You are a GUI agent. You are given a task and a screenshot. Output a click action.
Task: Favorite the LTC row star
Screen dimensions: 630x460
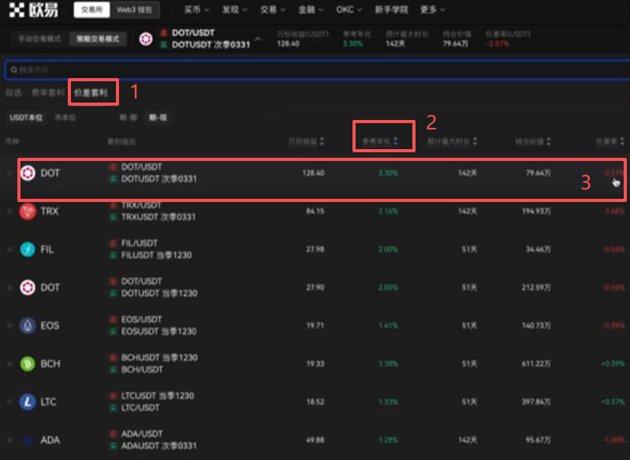(x=9, y=402)
